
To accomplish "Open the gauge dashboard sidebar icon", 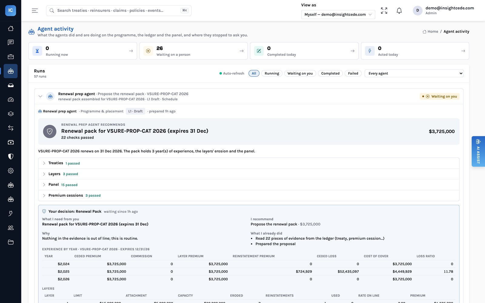I will click(x=11, y=100).
